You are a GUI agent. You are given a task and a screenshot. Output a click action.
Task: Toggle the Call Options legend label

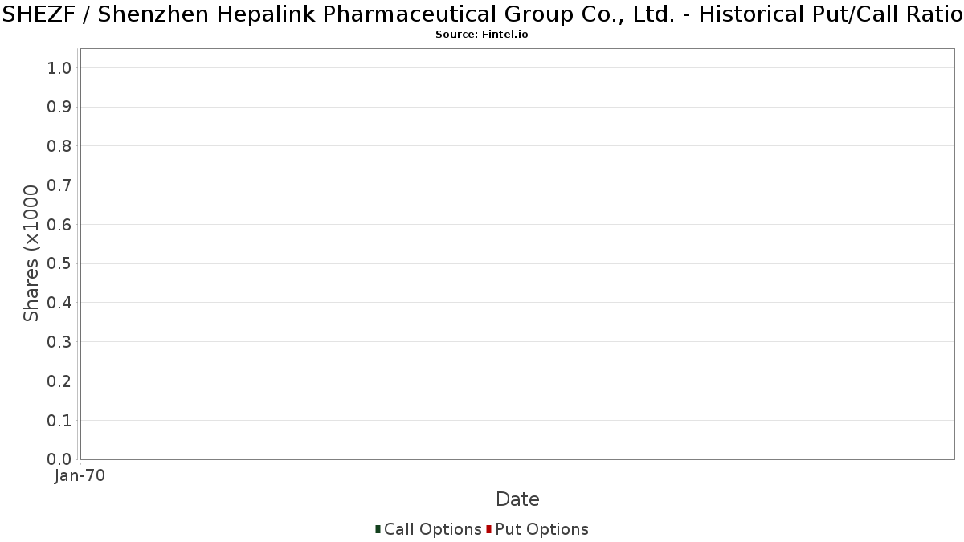[x=433, y=529]
